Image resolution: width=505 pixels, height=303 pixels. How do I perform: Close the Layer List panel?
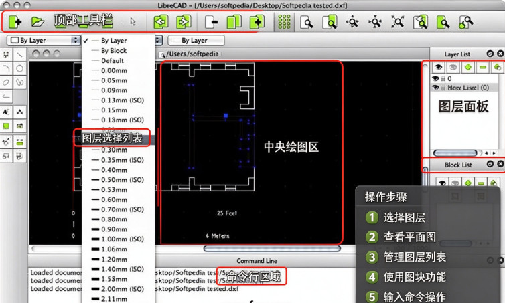500,54
